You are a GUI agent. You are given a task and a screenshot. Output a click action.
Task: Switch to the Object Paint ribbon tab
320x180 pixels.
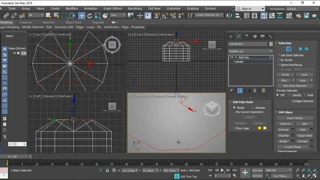[x=73, y=22]
